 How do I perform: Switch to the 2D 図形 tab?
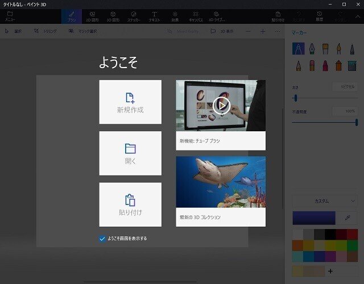click(92, 16)
